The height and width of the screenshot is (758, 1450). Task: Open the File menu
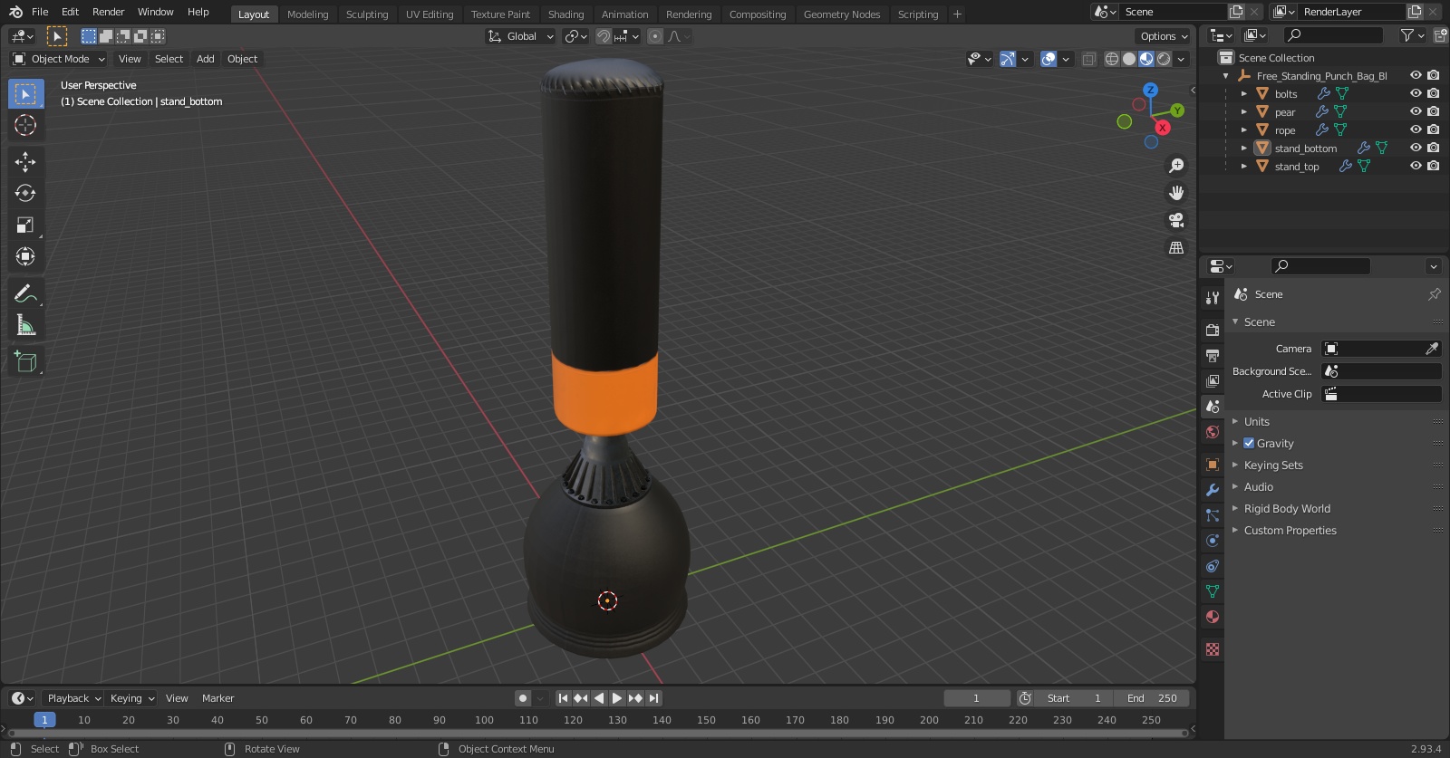click(x=40, y=12)
